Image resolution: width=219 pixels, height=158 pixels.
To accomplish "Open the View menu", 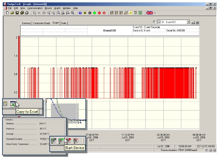I will [x=23, y=8].
